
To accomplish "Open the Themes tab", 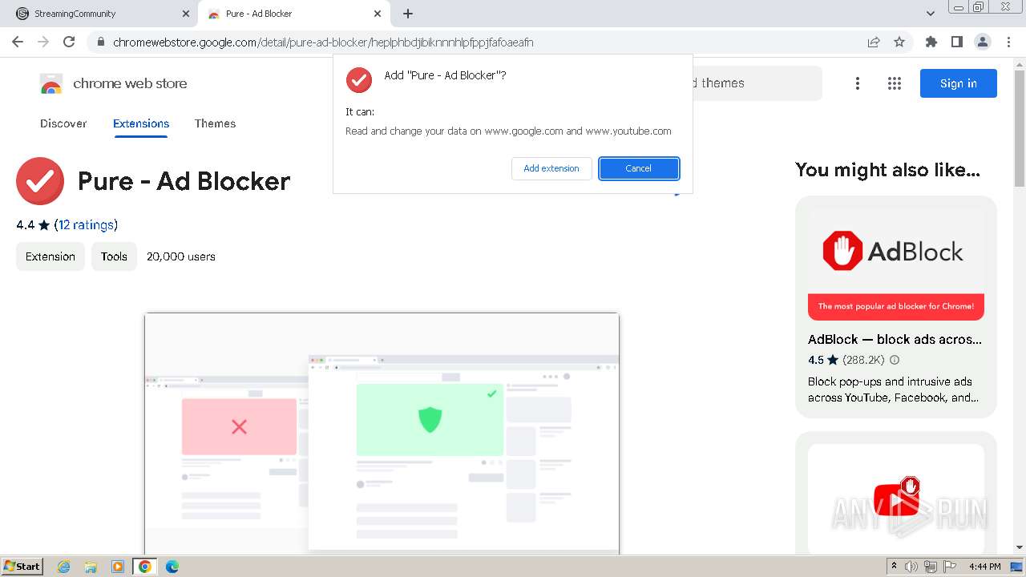I will pos(215,123).
